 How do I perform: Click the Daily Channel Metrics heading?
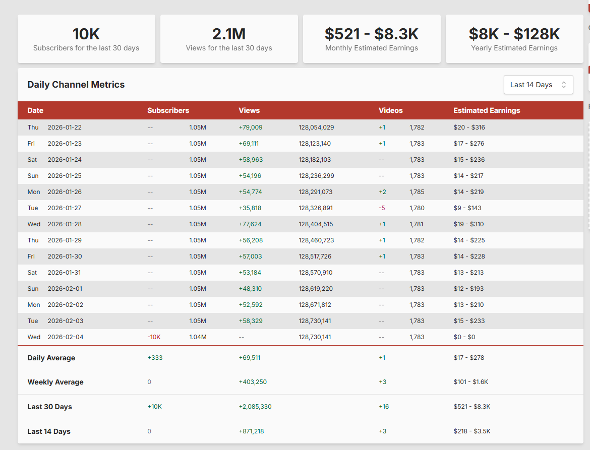coord(76,85)
